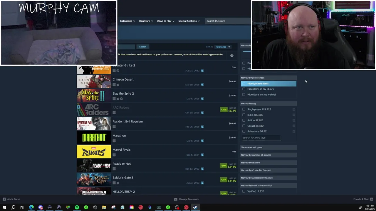Exclude the Adventure tag with minus icon
Image resolution: width=376 pixels, height=211 pixels.
(x=294, y=131)
